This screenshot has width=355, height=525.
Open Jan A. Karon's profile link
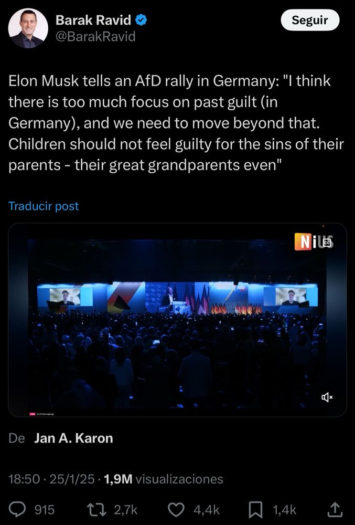73,438
